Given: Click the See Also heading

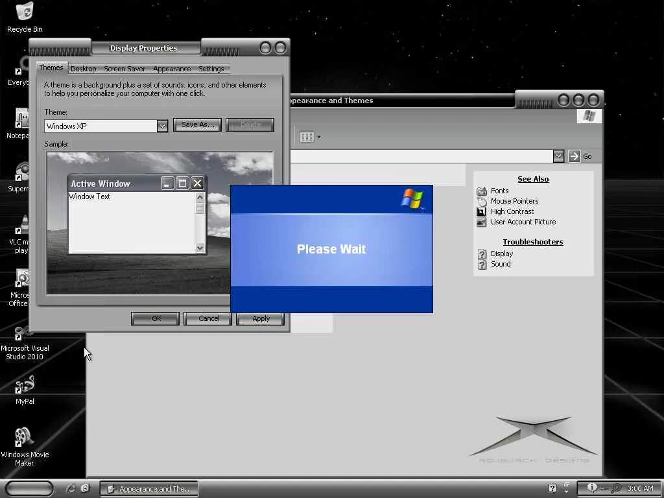Looking at the screenshot, I should point(533,179).
